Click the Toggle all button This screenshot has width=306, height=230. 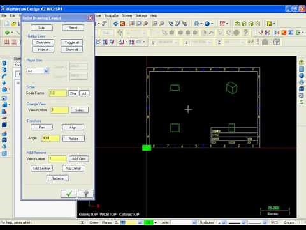[x=71, y=42]
